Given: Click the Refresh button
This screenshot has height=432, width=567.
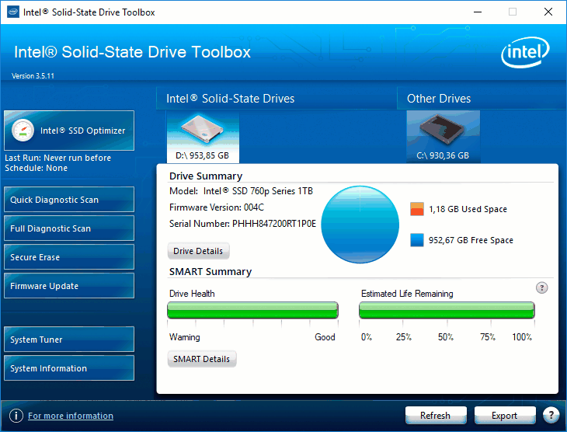Looking at the screenshot, I should coord(436,416).
